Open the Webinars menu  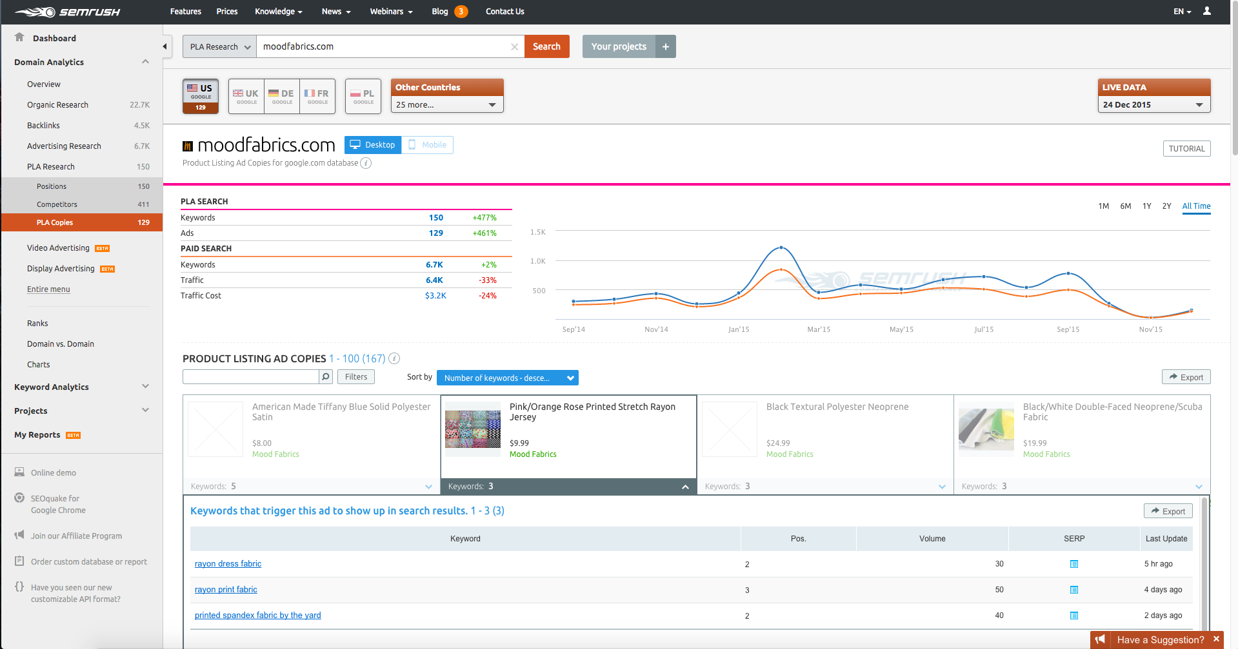click(x=391, y=12)
